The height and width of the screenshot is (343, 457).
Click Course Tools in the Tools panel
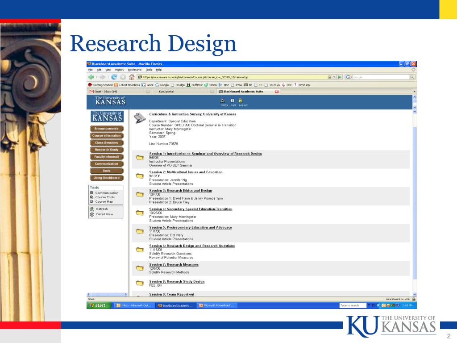[x=105, y=197]
